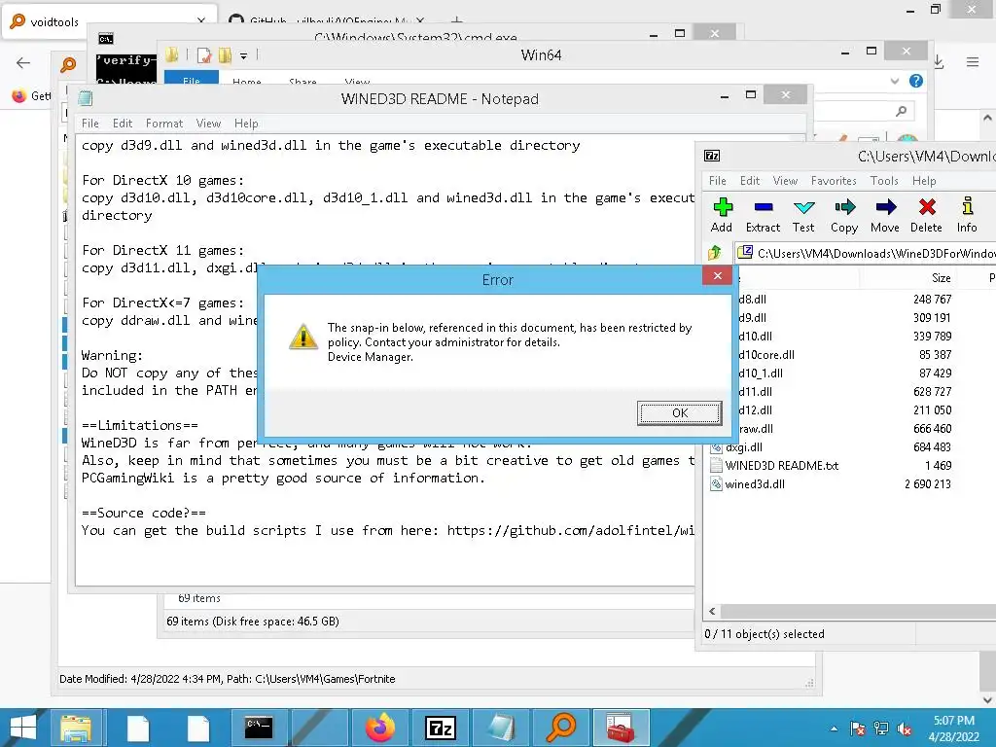Open the 7-Zip View menu
Screen dimensions: 996x747
[x=785, y=180]
